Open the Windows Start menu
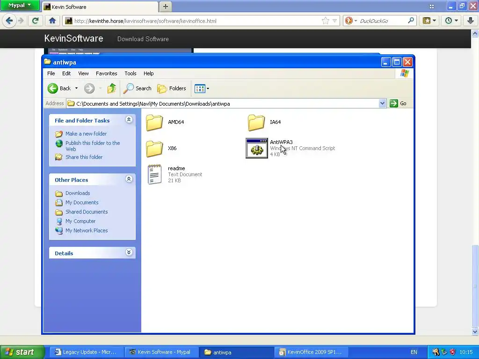This screenshot has width=479, height=359. [22, 352]
